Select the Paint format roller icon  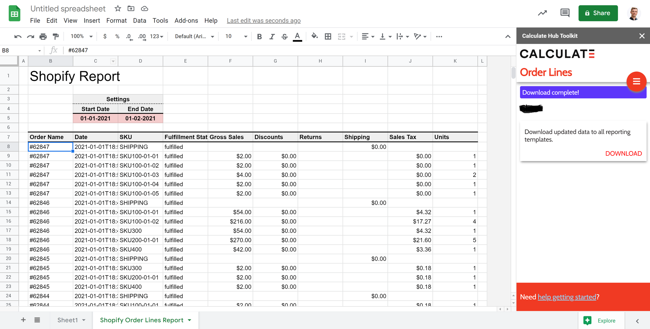coord(56,36)
